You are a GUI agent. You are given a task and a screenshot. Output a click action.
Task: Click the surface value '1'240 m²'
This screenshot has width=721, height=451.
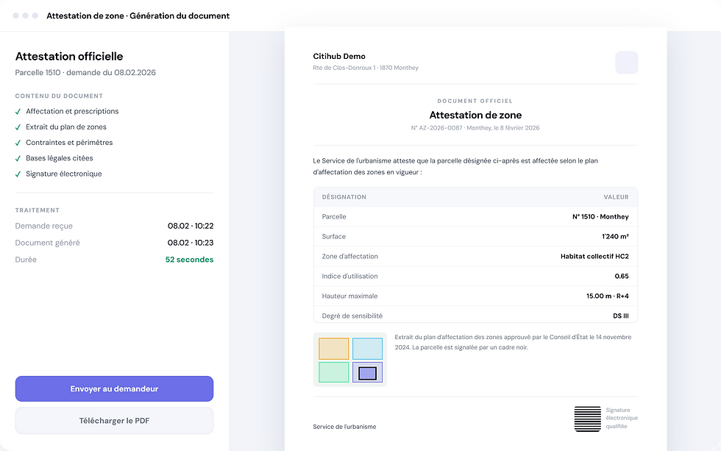click(x=615, y=236)
